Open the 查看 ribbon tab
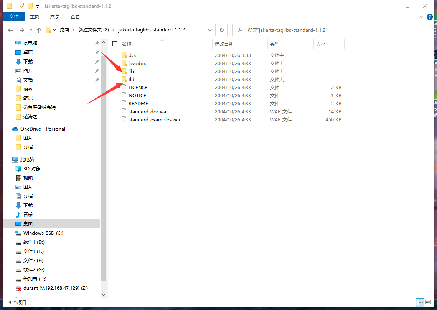This screenshot has height=310, width=437. (x=75, y=17)
